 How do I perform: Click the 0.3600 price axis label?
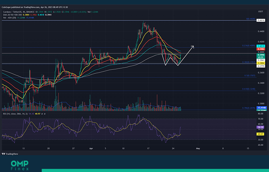[x=261, y=73]
